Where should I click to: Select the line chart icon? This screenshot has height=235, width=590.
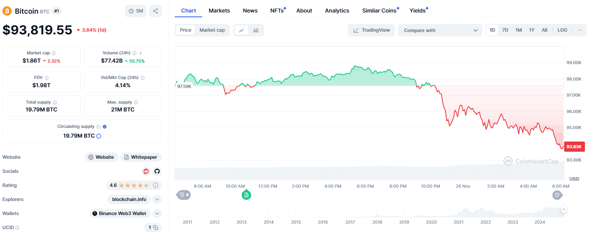point(241,30)
